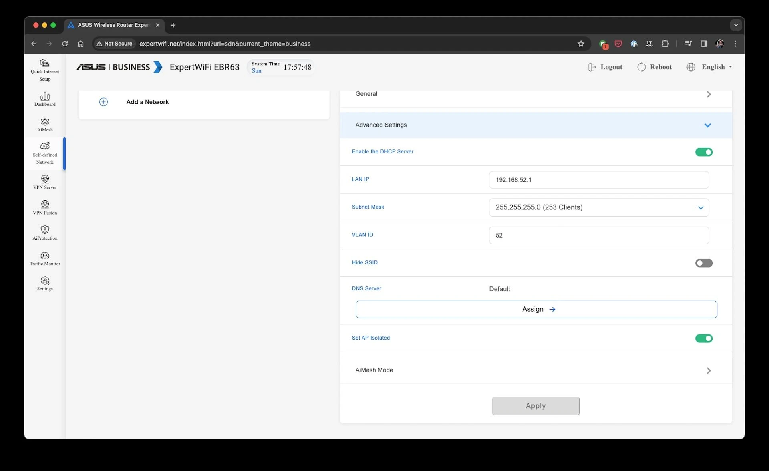This screenshot has width=769, height=471.
Task: Open the Chrome three-dot menu
Action: pyautogui.click(x=735, y=44)
